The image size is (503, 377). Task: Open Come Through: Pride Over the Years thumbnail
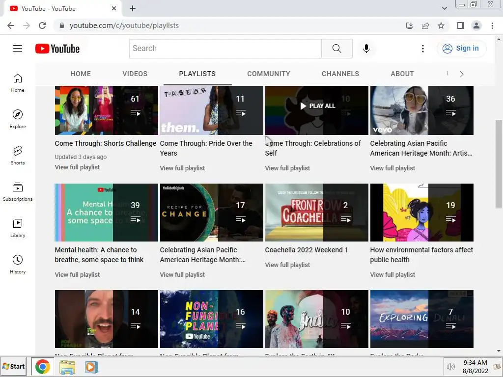tap(211, 110)
